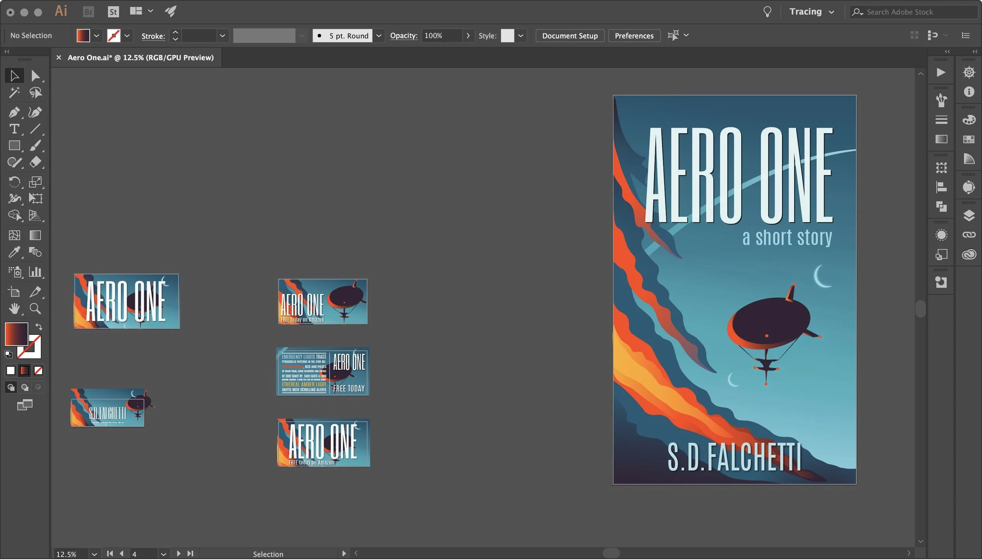Select the Rectangle tool

tap(15, 146)
